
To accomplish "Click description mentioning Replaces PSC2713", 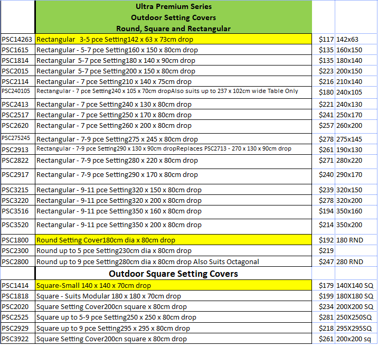I will point(174,149).
